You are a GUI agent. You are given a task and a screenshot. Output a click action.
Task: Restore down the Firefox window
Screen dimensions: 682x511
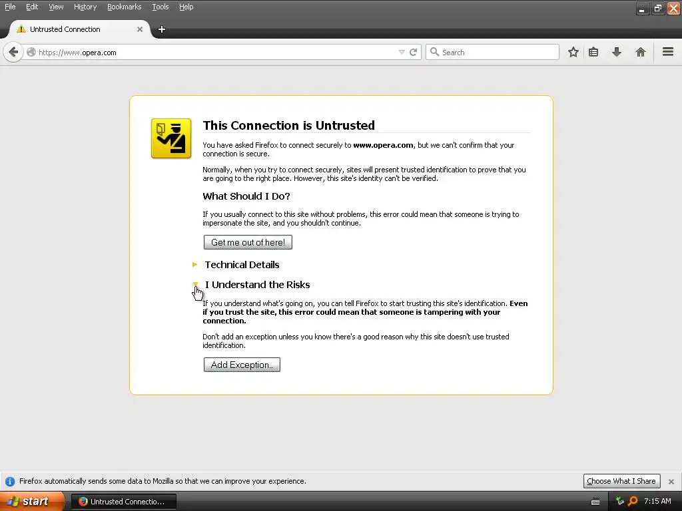657,8
